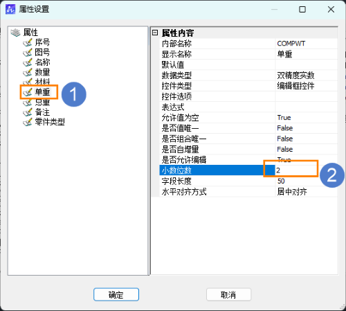The image size is (346, 311).
Task: Select the 零件类型 attribute in the tree
Action: 50,122
